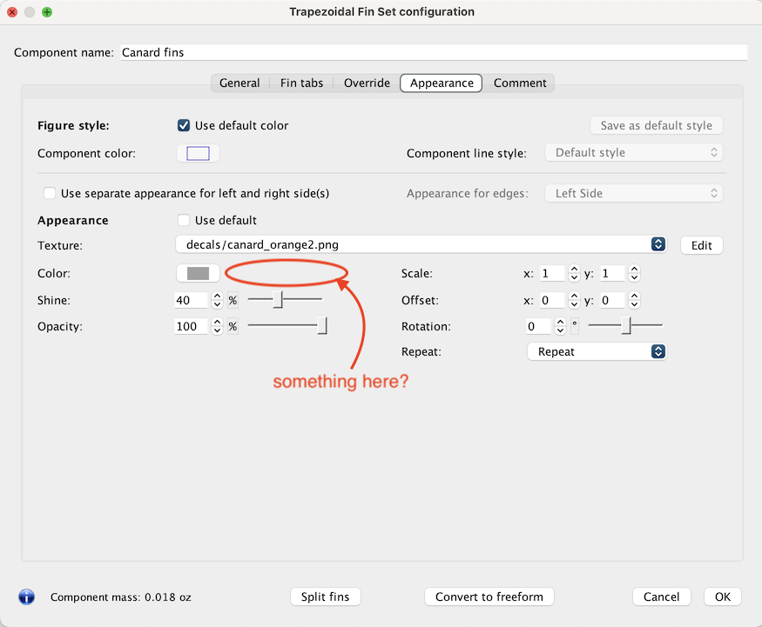Click inside the Component name text field
The width and height of the screenshot is (762, 627).
(348, 52)
